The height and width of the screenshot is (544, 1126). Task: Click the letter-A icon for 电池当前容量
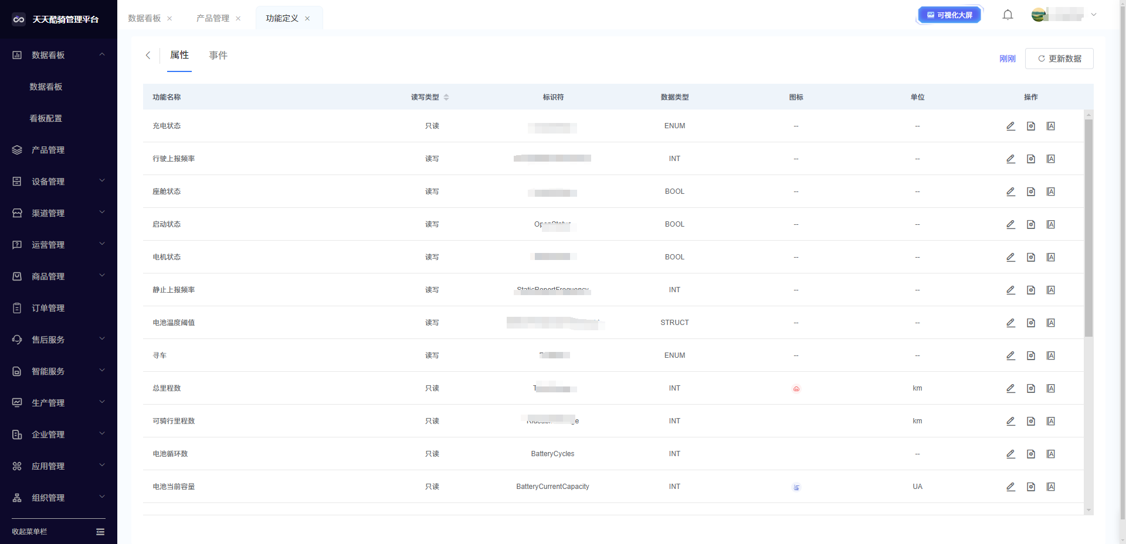tap(1050, 487)
